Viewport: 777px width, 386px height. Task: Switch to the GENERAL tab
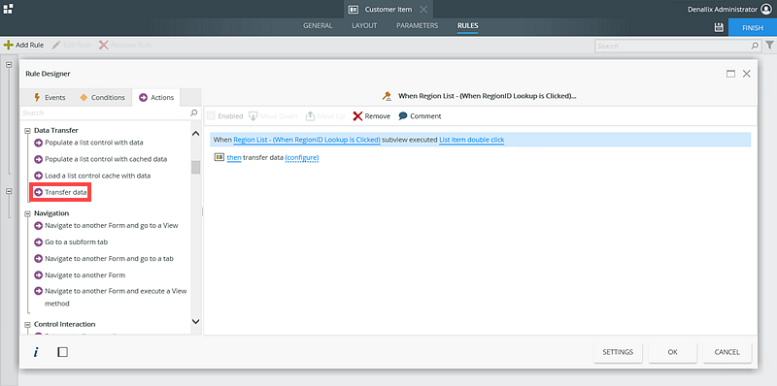click(318, 26)
